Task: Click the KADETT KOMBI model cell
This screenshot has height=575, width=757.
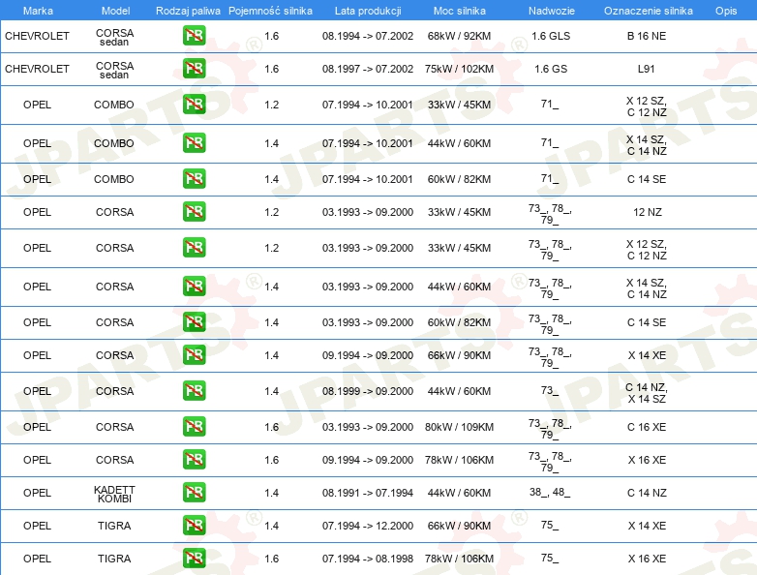Action: tap(114, 494)
